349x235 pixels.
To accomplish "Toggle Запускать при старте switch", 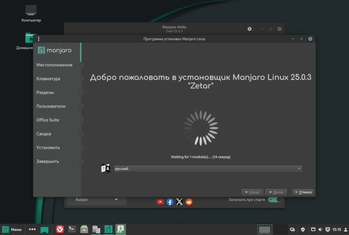I will [275, 200].
